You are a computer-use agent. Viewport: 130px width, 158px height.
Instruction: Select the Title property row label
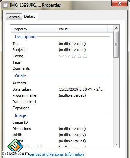pos(16,44)
